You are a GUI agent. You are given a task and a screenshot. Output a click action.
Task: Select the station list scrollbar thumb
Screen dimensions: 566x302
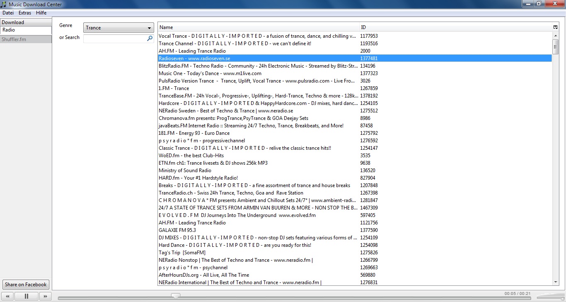556,47
